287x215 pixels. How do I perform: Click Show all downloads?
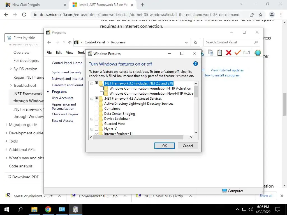click(266, 196)
